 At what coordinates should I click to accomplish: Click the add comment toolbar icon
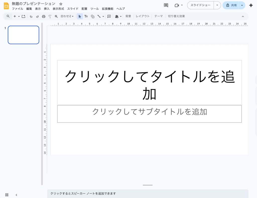(109, 17)
